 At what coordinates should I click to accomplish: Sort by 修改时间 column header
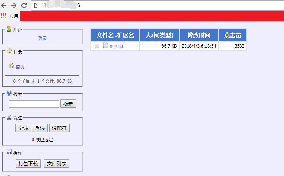pos(199,35)
